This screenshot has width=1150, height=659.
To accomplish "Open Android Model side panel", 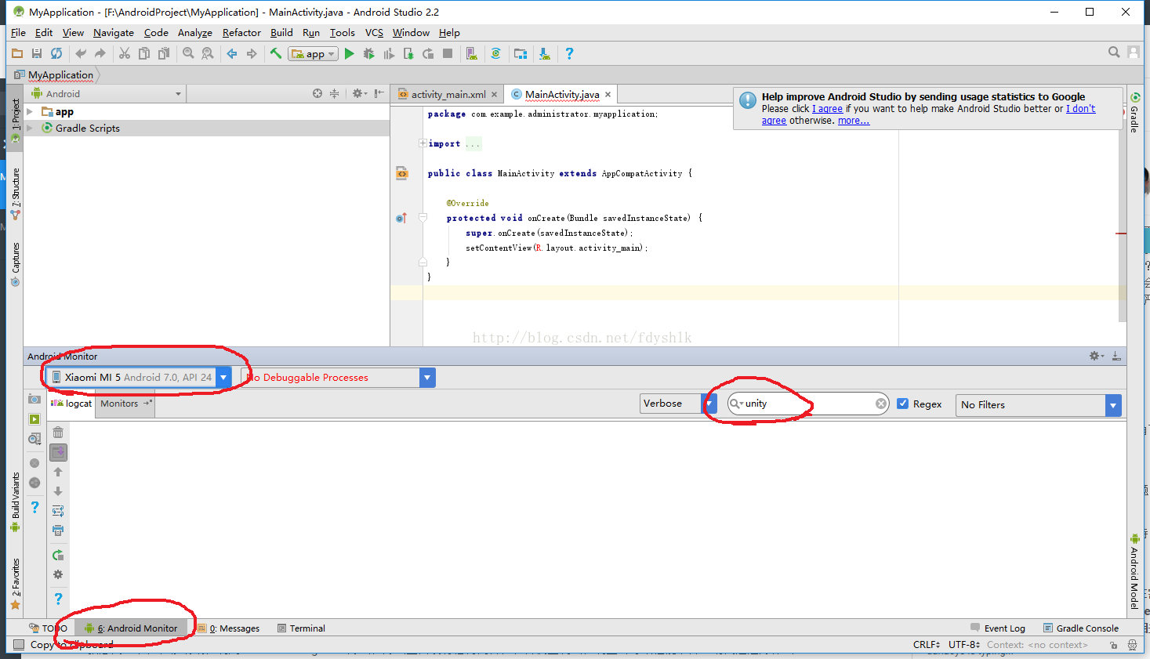I will (1134, 572).
